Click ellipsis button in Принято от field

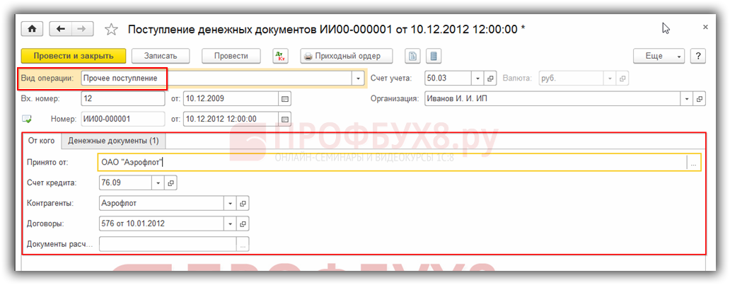pyautogui.click(x=694, y=163)
